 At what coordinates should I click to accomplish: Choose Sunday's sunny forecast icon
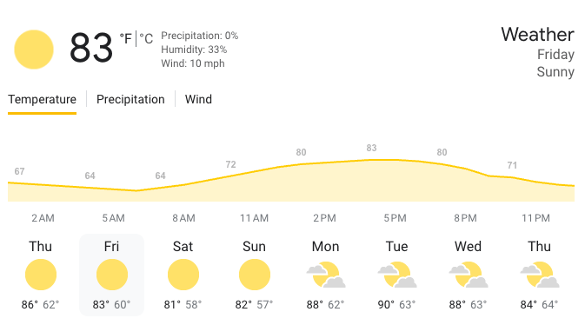pos(255,275)
